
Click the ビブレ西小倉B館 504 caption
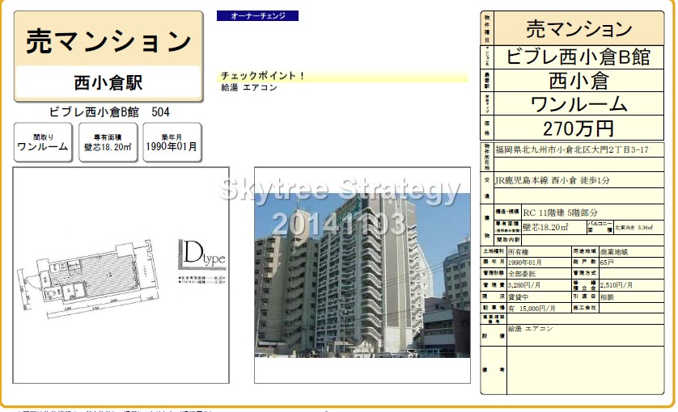[109, 112]
